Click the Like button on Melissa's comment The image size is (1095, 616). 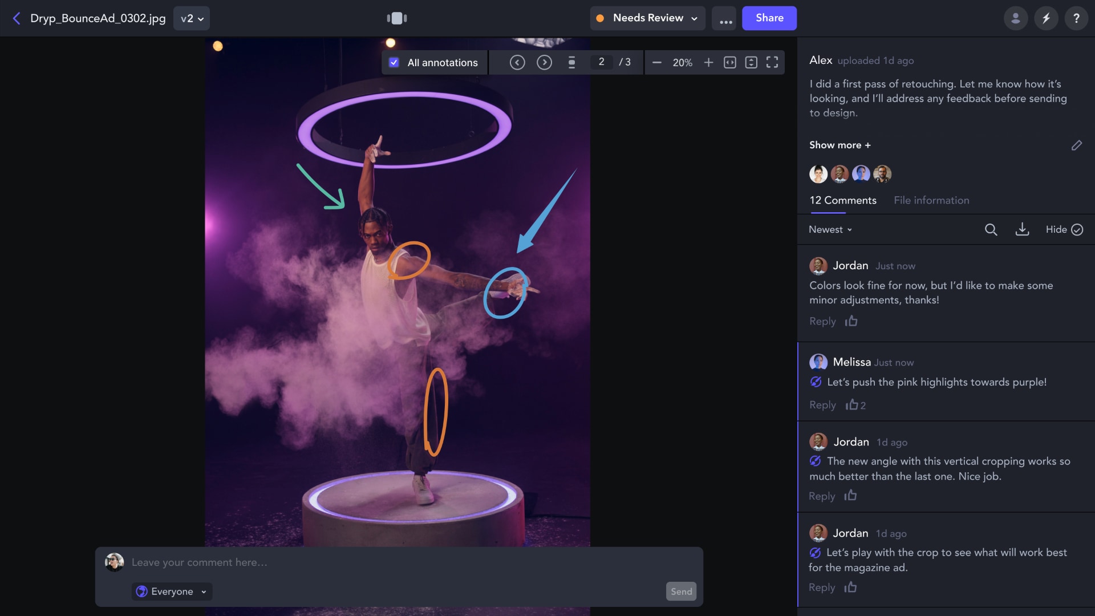click(851, 404)
